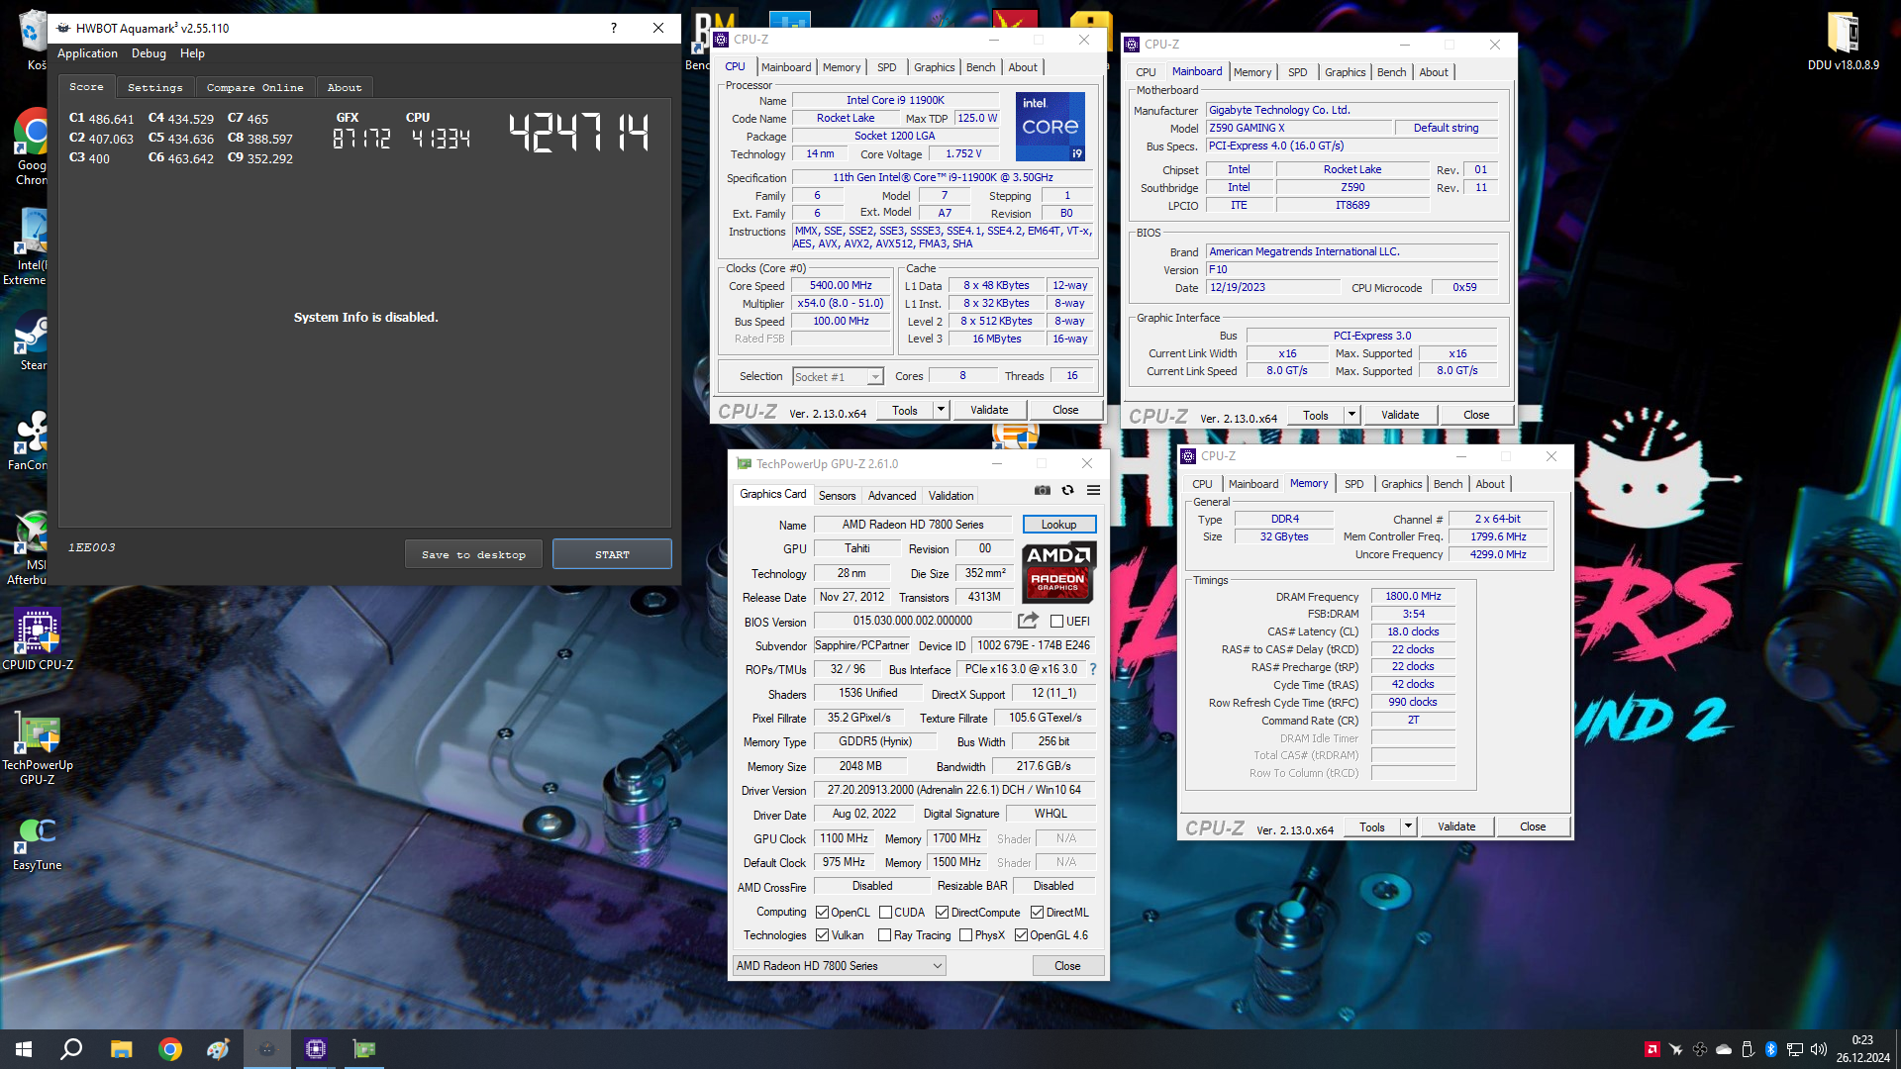Switch to the Sensors tab in GPU-Z
Screen dimensions: 1901x1069
click(837, 496)
